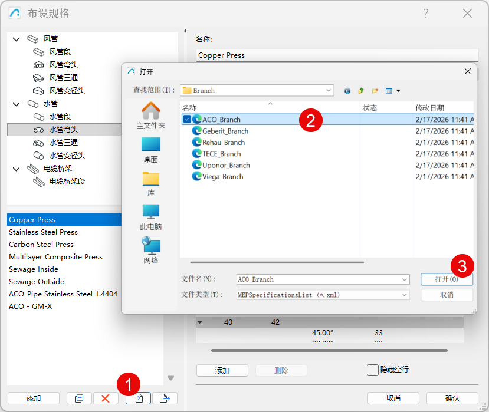Select 风管段 in the tree

[60, 52]
